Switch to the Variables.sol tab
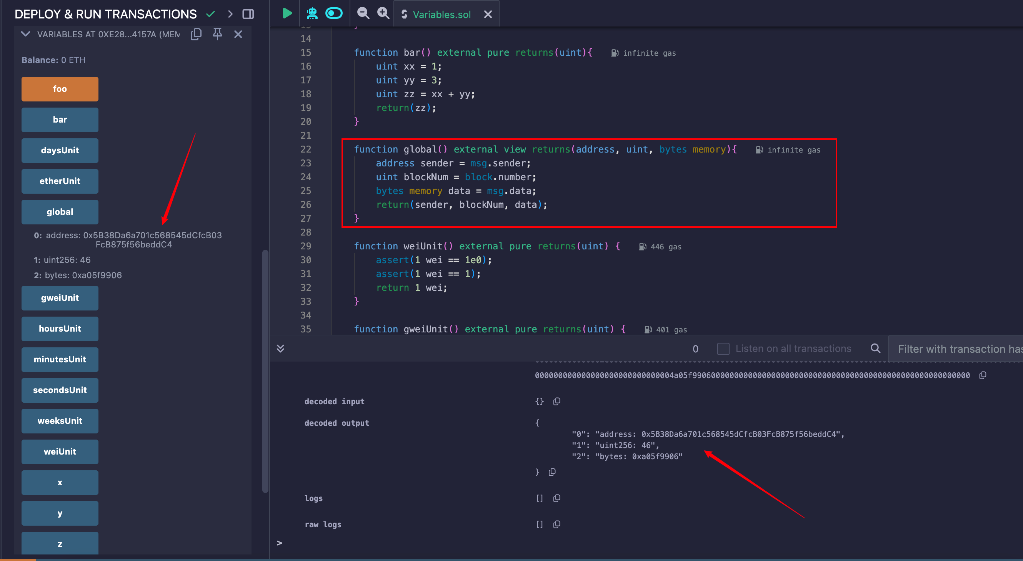 click(441, 14)
